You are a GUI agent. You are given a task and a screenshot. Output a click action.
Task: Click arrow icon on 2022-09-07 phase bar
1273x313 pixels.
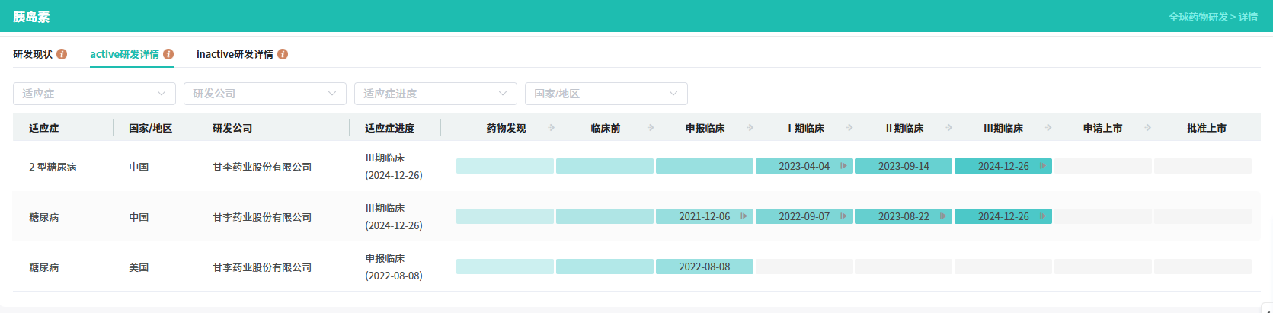click(843, 216)
